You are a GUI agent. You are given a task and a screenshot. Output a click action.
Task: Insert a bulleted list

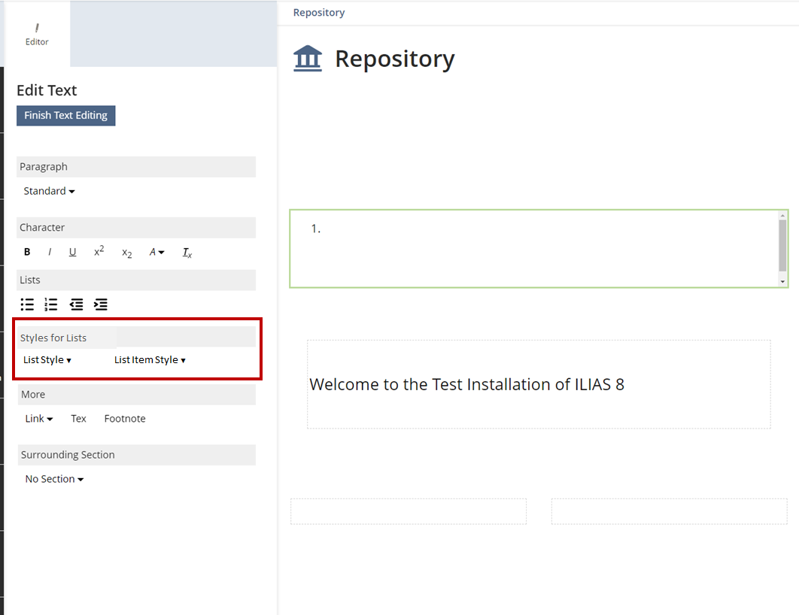27,304
